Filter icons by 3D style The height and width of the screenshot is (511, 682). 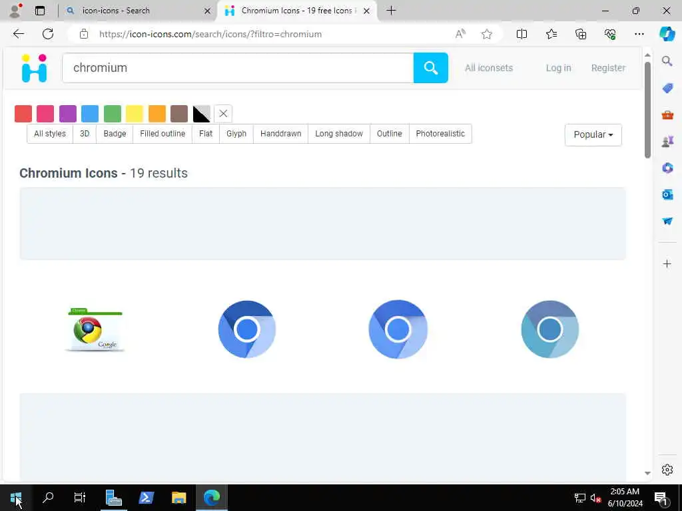85,133
